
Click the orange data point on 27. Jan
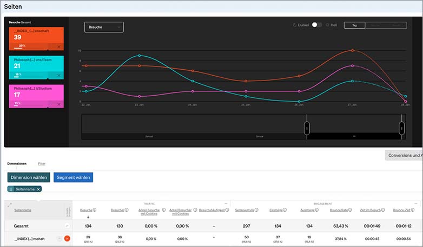[x=352, y=50]
